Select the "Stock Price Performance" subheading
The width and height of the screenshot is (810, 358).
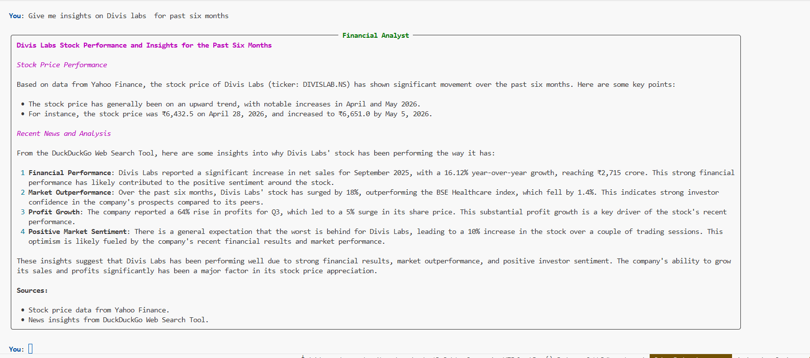62,65
